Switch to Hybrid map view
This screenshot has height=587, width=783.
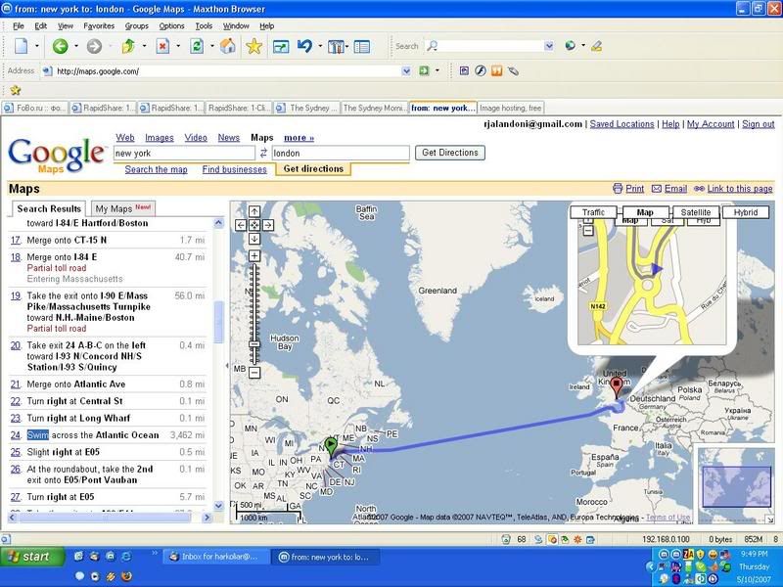[746, 212]
